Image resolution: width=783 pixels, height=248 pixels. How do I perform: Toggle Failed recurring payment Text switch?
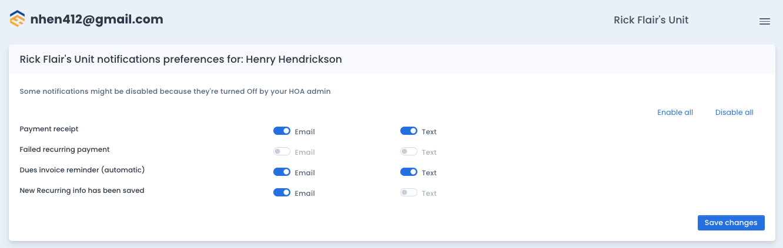[x=409, y=152]
